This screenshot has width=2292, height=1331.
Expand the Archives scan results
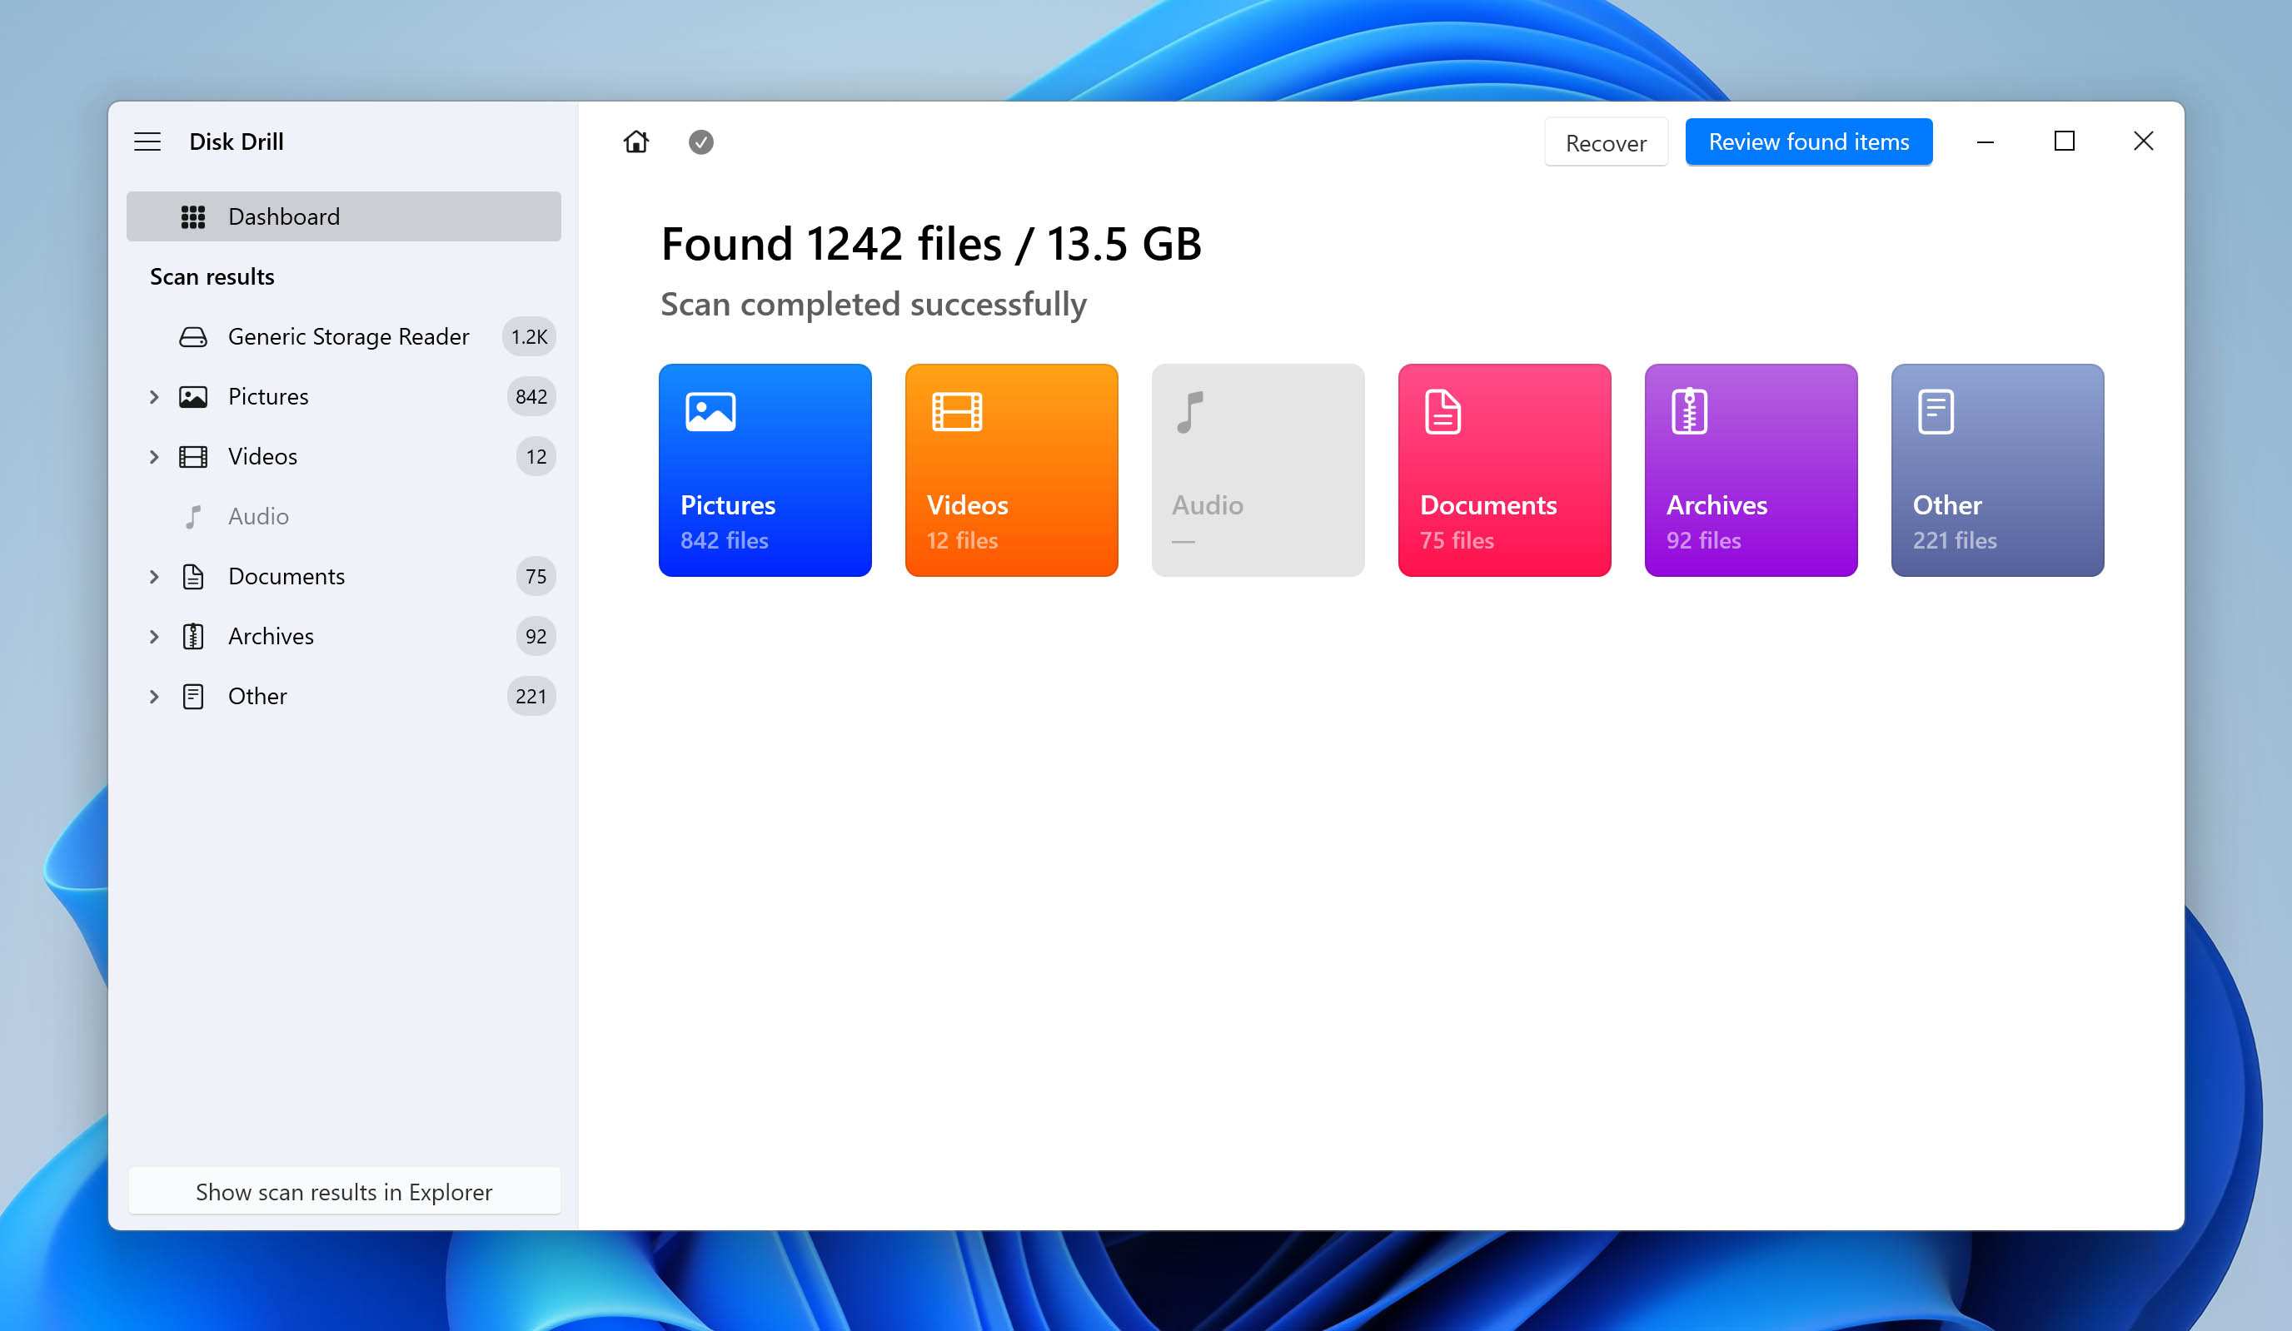point(152,635)
